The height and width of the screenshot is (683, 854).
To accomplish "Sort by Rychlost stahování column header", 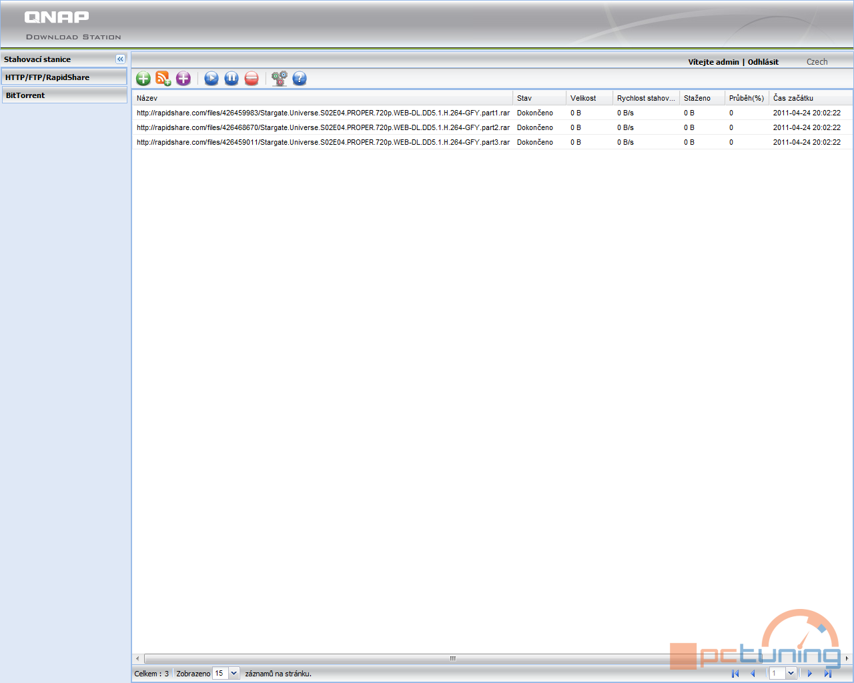I will [647, 98].
